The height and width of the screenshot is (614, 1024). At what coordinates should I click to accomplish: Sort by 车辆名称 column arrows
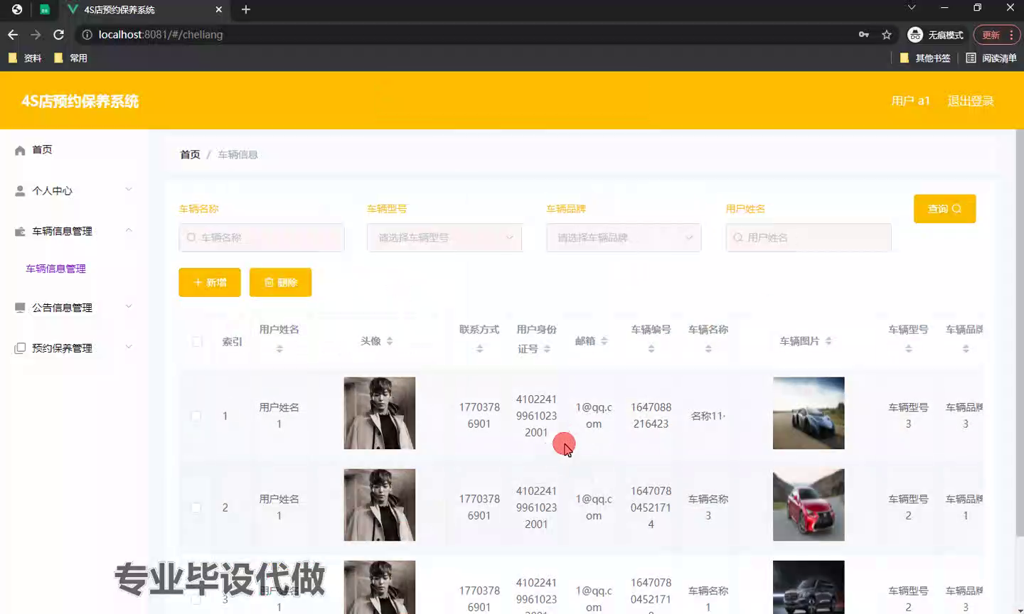708,349
